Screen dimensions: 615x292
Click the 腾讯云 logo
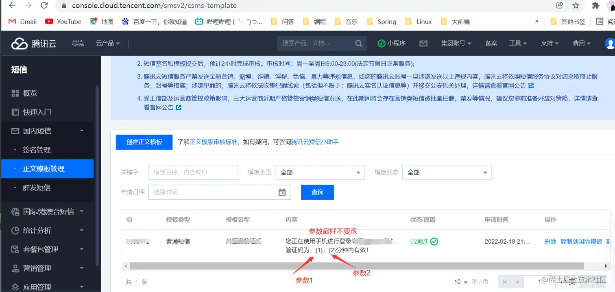(34, 43)
